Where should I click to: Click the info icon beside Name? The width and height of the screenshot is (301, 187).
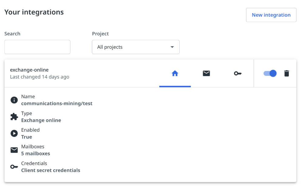click(x=14, y=100)
